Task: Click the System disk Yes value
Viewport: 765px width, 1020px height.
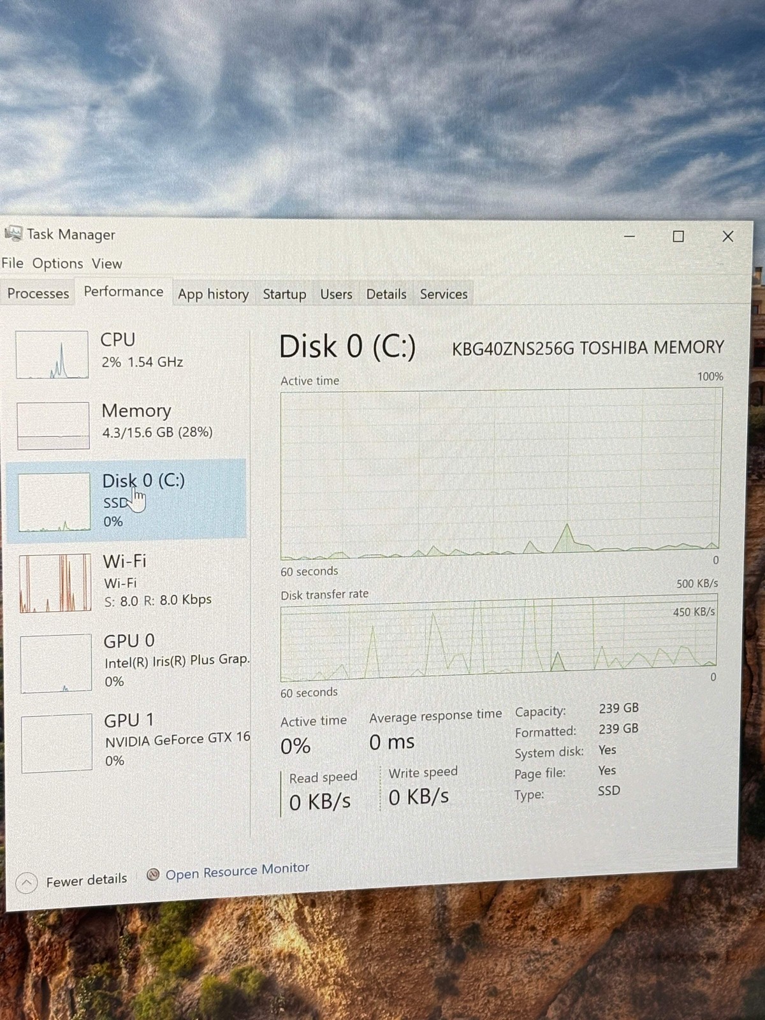Action: (607, 750)
